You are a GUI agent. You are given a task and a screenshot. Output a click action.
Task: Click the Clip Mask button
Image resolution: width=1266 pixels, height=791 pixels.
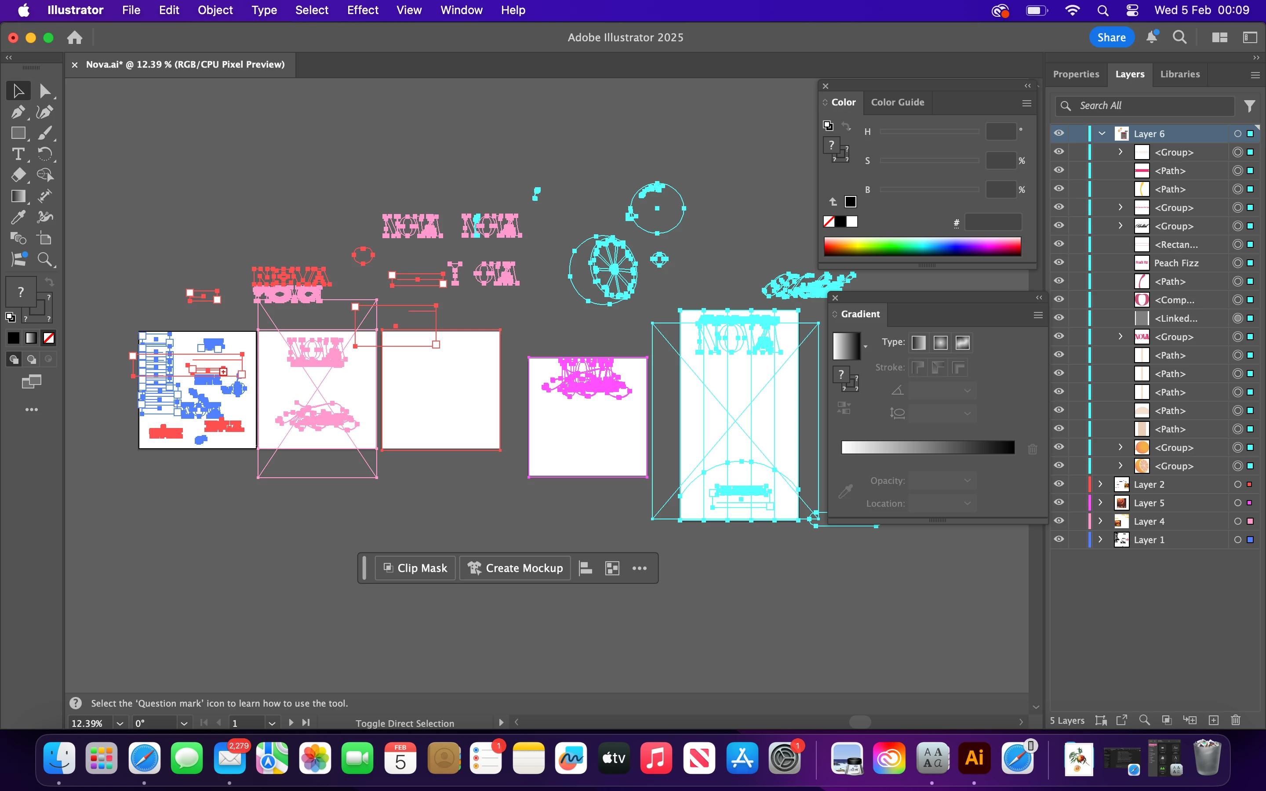coord(415,568)
